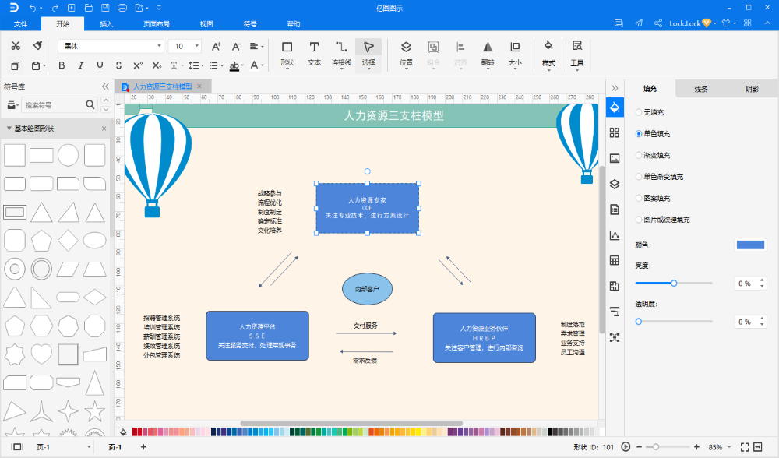Open the 线条 (Line) properties tab
The width and height of the screenshot is (779, 458).
[700, 89]
